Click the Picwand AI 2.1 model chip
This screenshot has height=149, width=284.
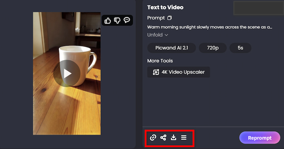point(171,48)
